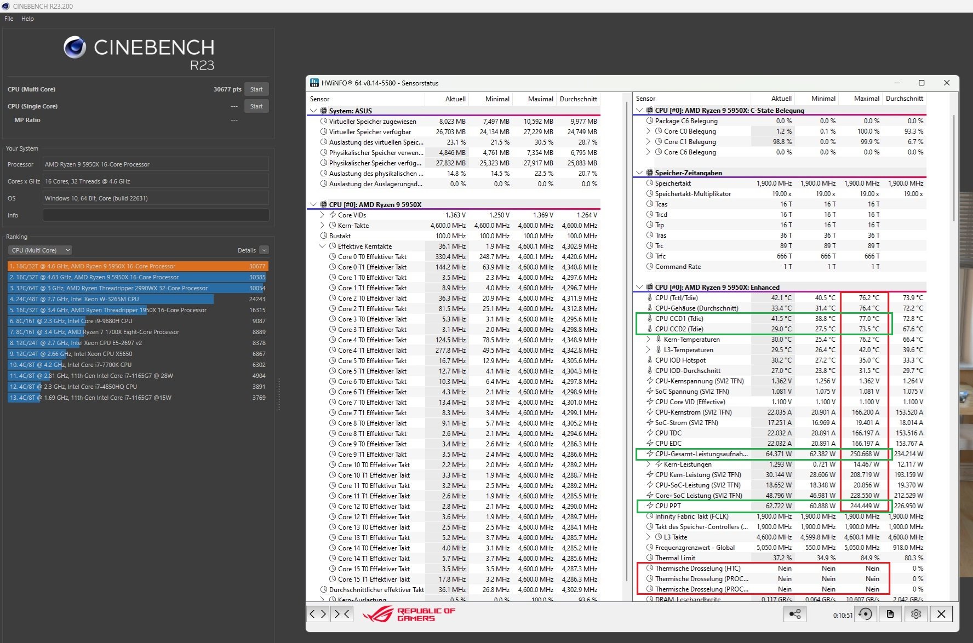973x643 pixels.
Task: Open the ranking Details dropdown arrow
Action: pyautogui.click(x=264, y=250)
